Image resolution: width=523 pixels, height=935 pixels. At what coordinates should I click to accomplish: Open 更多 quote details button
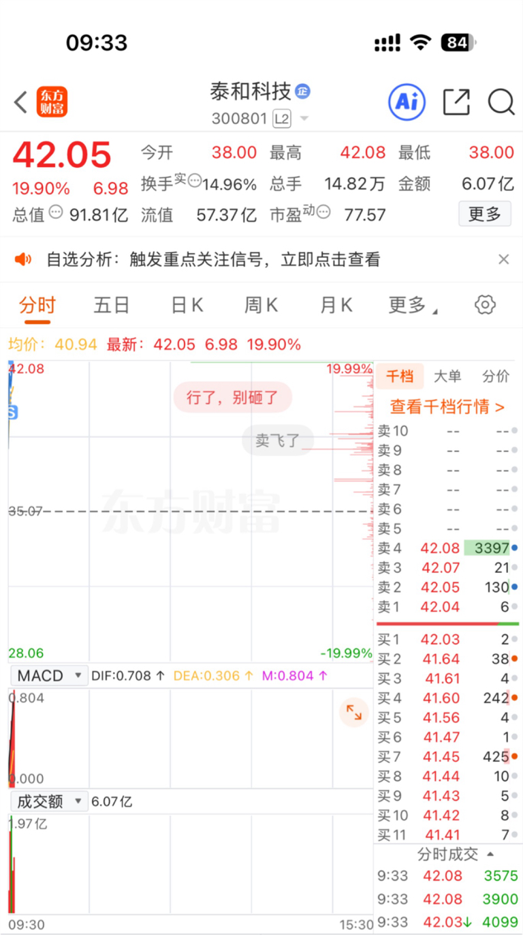click(484, 214)
